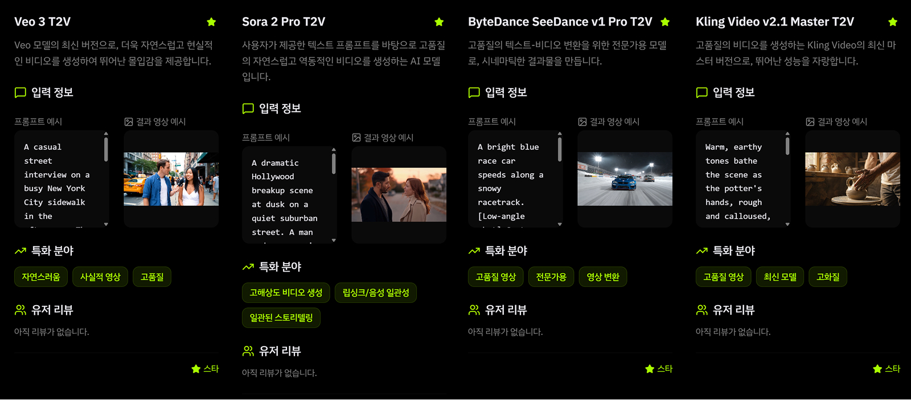This screenshot has width=911, height=400.
Task: Click the 입력 정보 chat icon in Sora card
Action: [248, 109]
